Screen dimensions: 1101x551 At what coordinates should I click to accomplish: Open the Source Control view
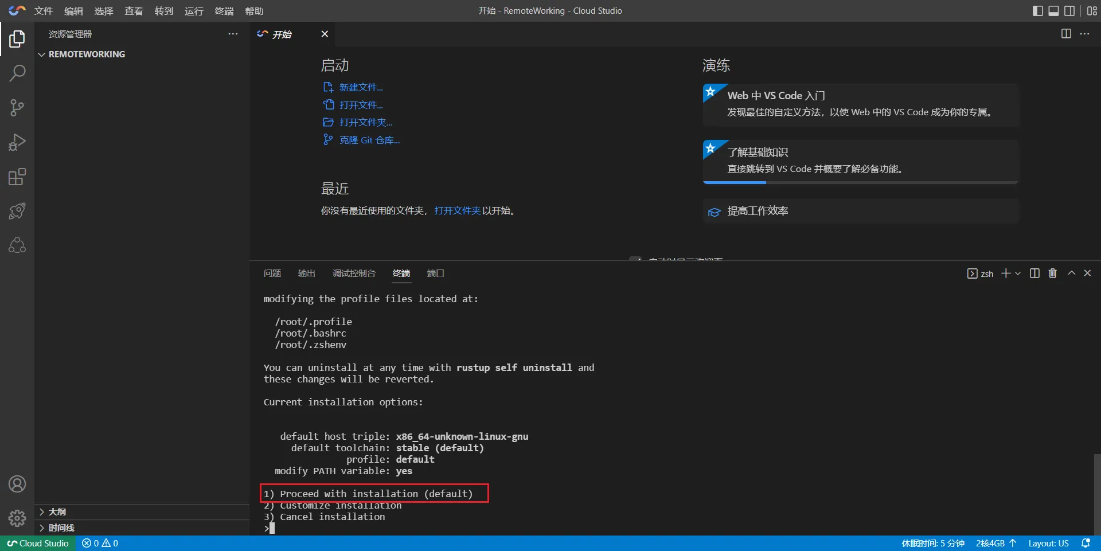pyautogui.click(x=17, y=108)
